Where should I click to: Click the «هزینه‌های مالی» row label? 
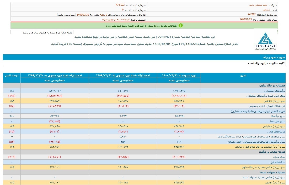click(x=276, y=131)
